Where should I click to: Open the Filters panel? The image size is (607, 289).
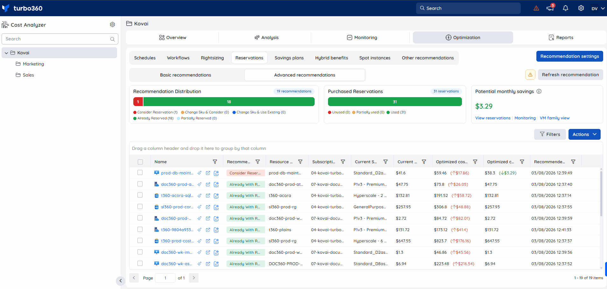(550, 134)
